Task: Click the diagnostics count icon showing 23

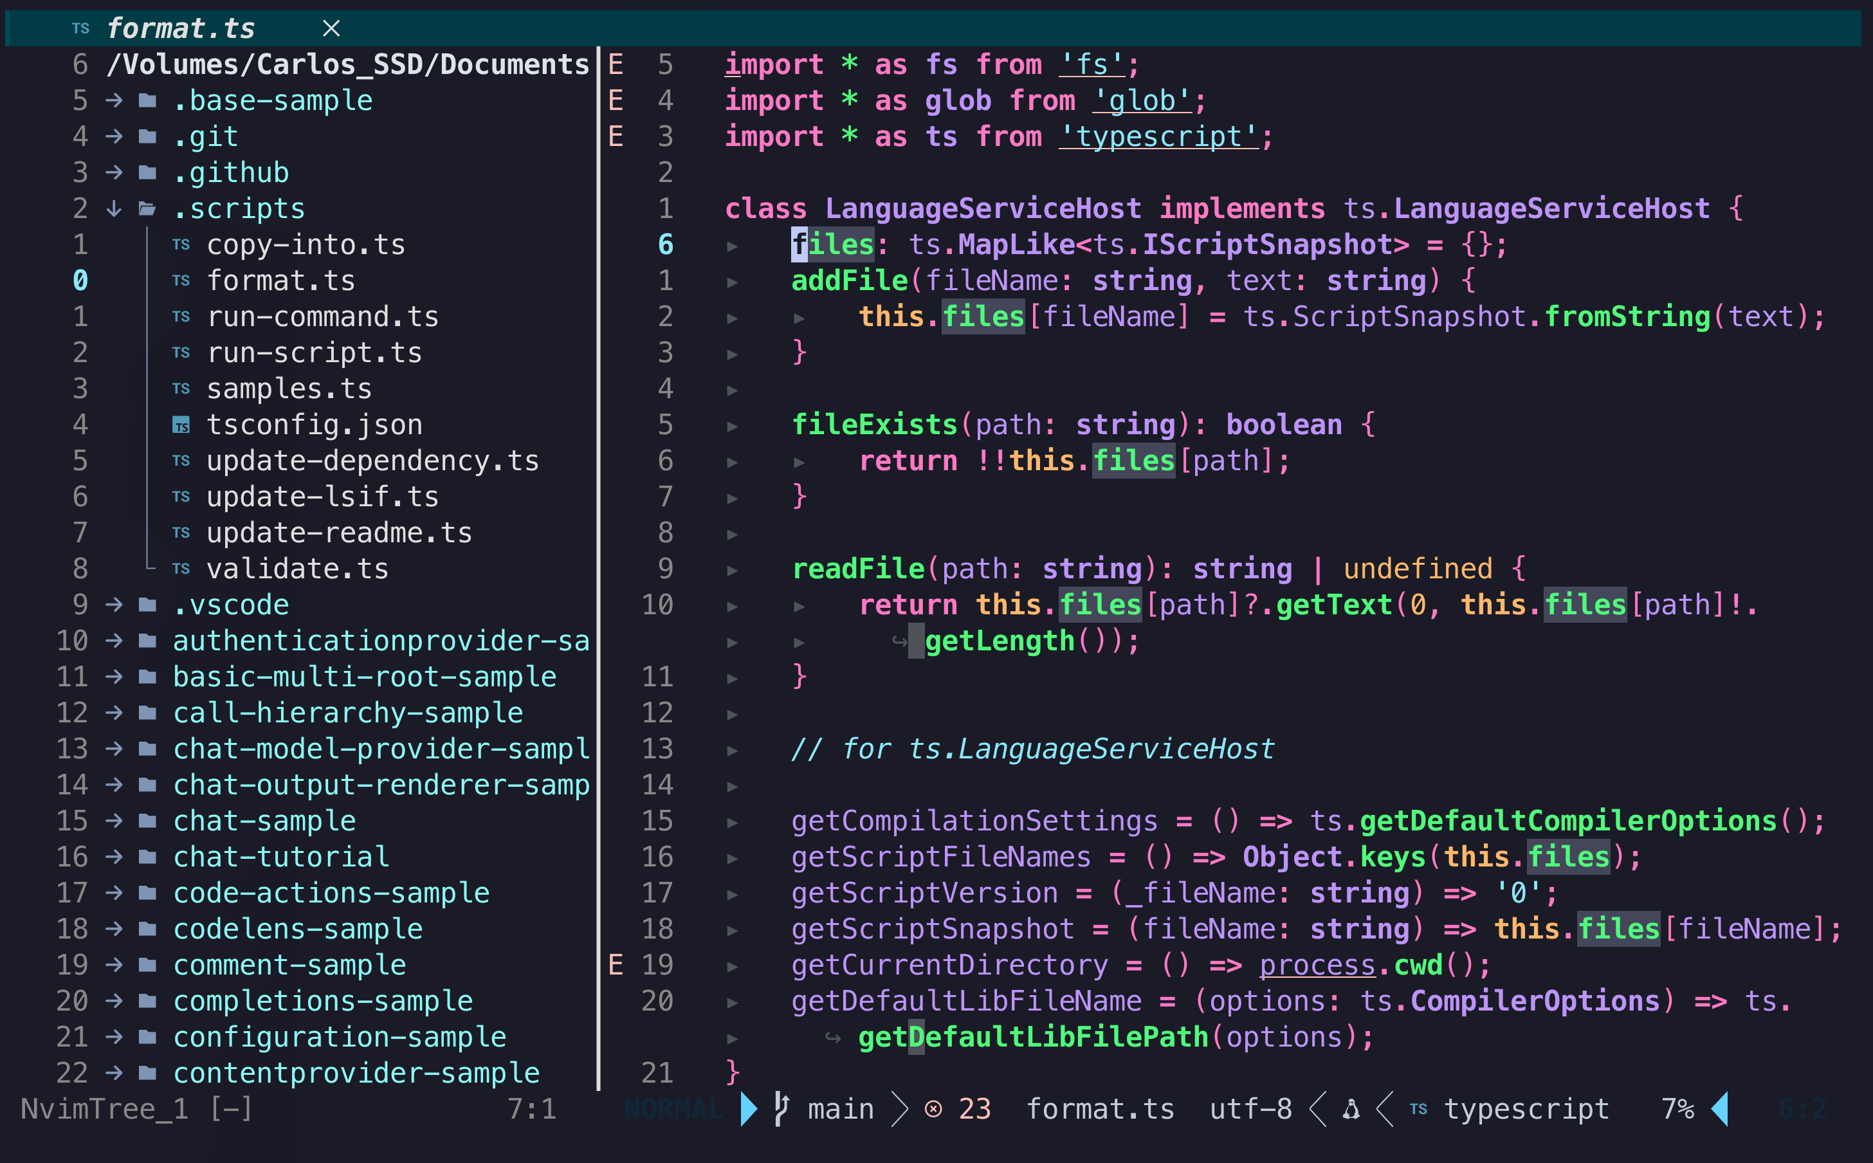Action: pos(933,1108)
